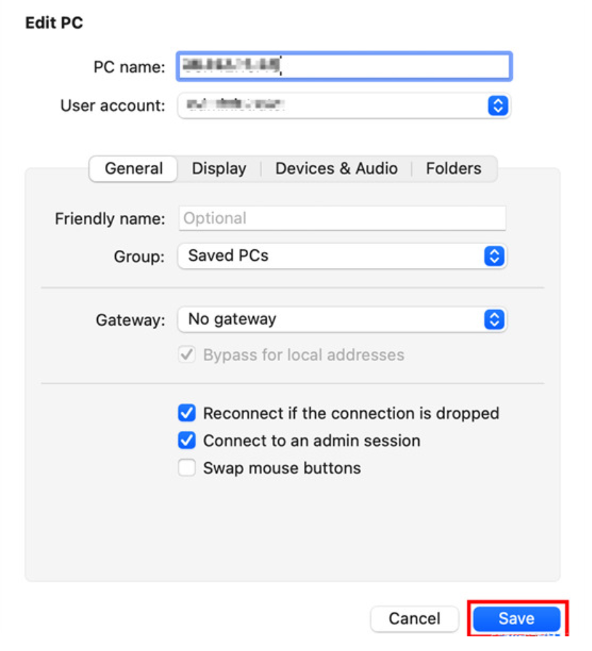Expand the User account combo box

[344, 106]
